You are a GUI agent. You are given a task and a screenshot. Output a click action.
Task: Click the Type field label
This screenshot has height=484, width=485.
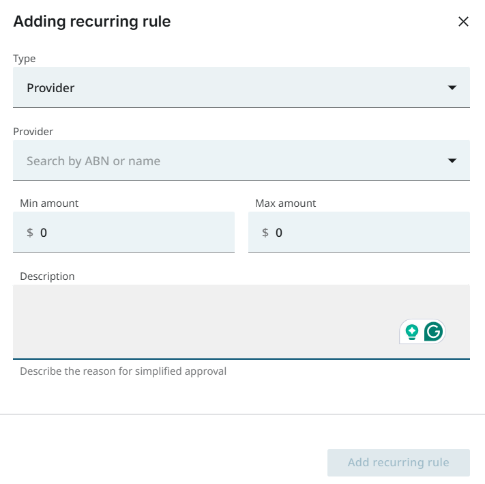pos(25,59)
